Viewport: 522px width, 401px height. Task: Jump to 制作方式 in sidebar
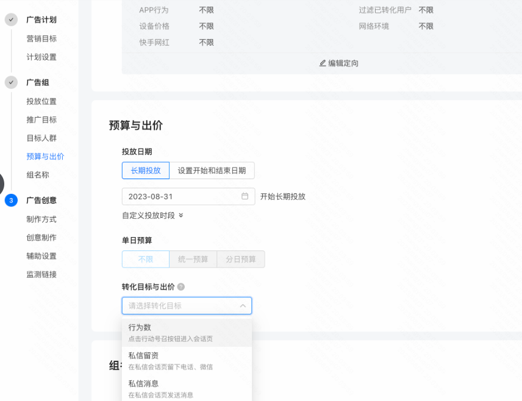click(x=41, y=219)
